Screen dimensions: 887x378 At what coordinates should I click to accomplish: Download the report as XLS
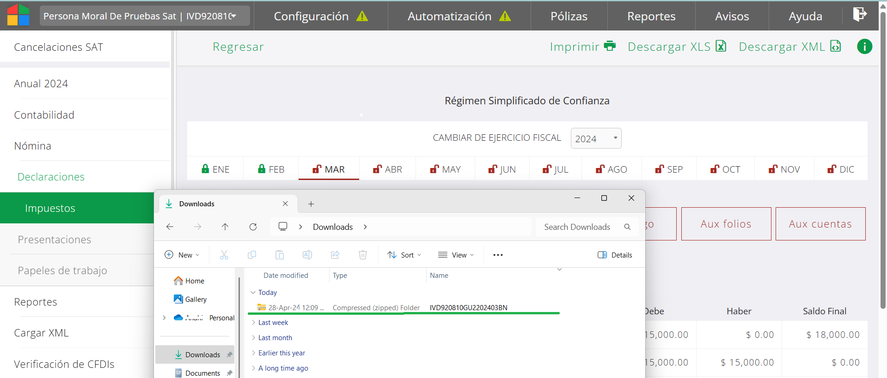(677, 47)
